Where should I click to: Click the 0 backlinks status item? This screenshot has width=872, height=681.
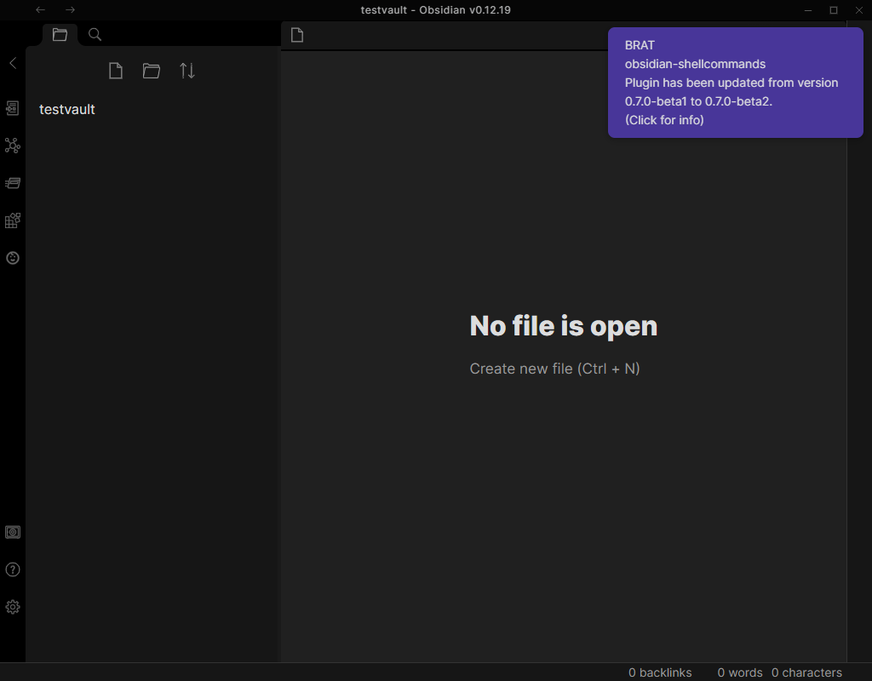pyautogui.click(x=660, y=672)
